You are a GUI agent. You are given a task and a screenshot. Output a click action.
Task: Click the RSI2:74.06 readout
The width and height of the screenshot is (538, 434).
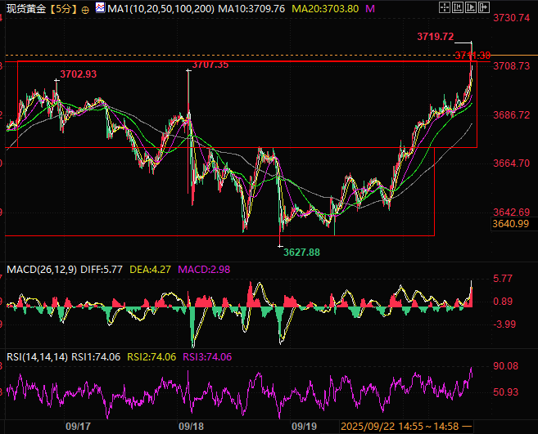[151, 357]
